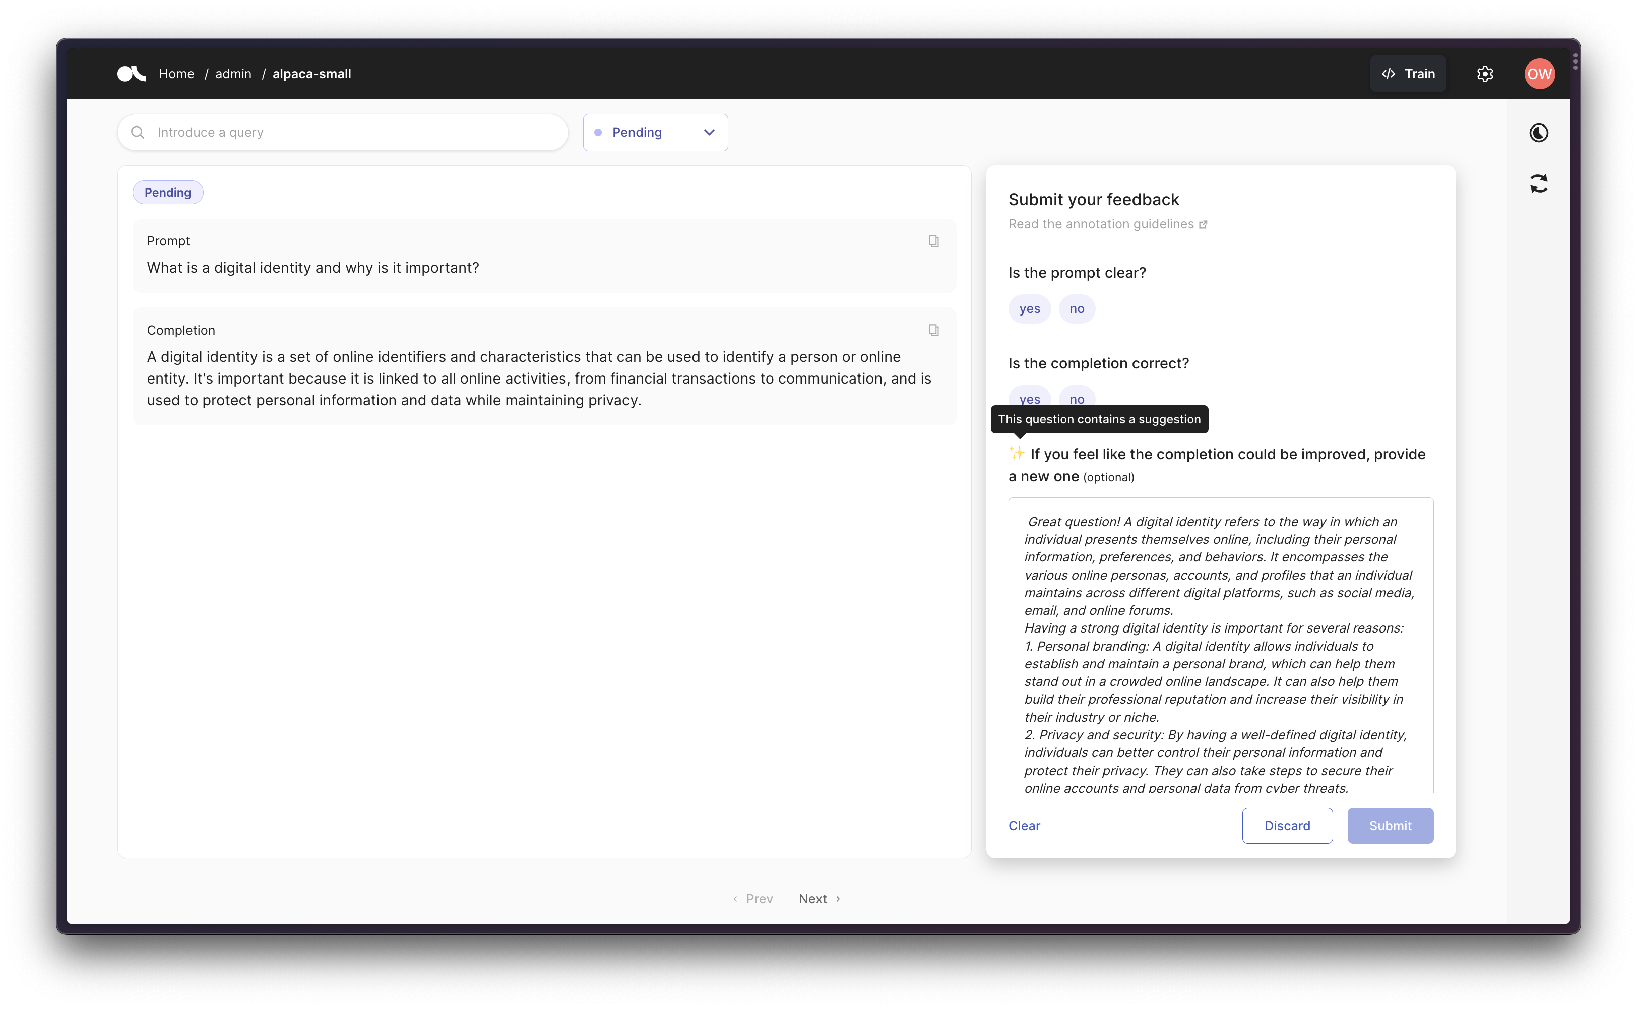Discard the current record
Image resolution: width=1637 pixels, height=1009 pixels.
pos(1287,826)
